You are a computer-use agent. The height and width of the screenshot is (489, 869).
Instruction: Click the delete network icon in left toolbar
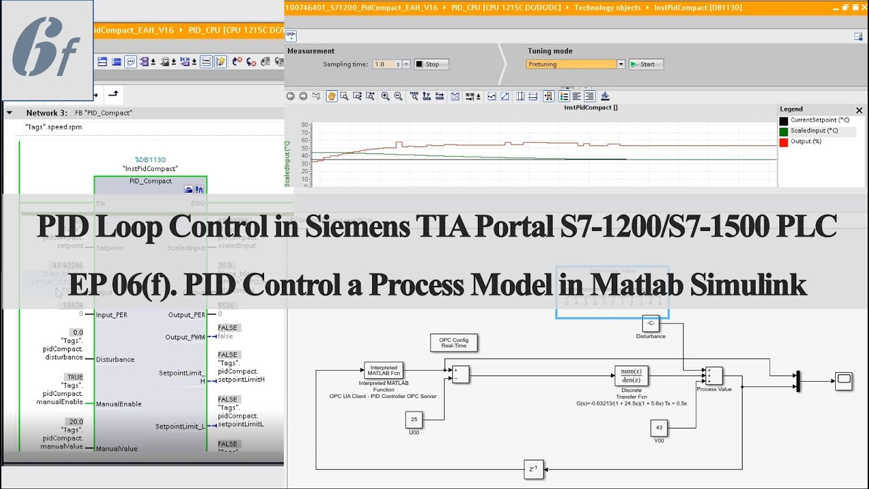point(116,62)
